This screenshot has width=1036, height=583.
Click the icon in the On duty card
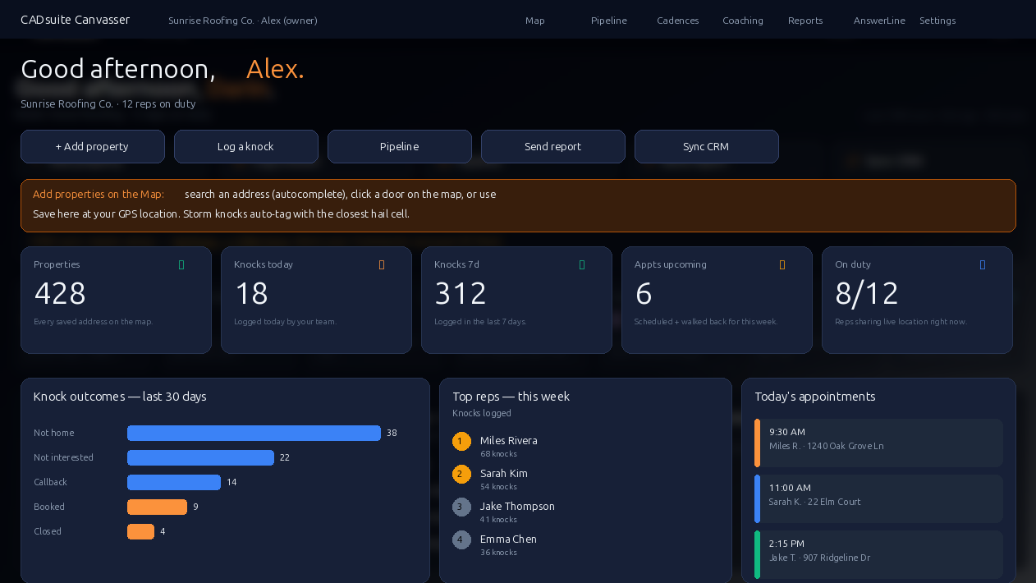pos(983,265)
